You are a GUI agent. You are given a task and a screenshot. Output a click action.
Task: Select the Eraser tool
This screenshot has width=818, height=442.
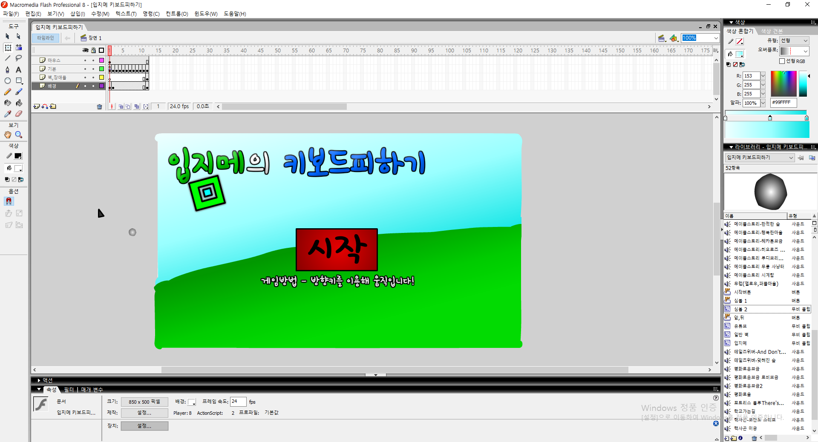(19, 114)
